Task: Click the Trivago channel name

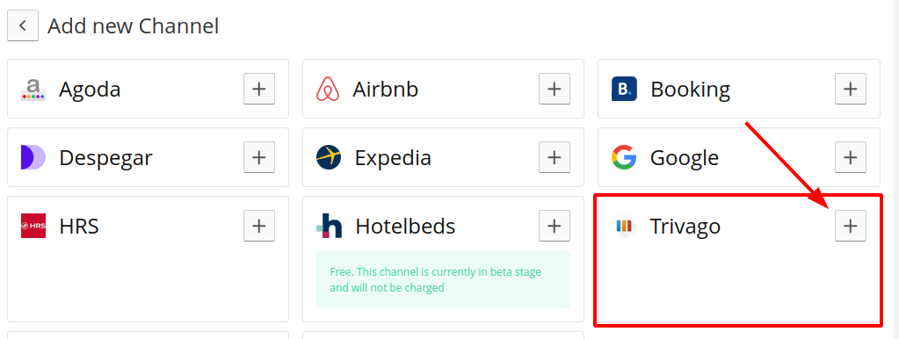Action: (685, 227)
